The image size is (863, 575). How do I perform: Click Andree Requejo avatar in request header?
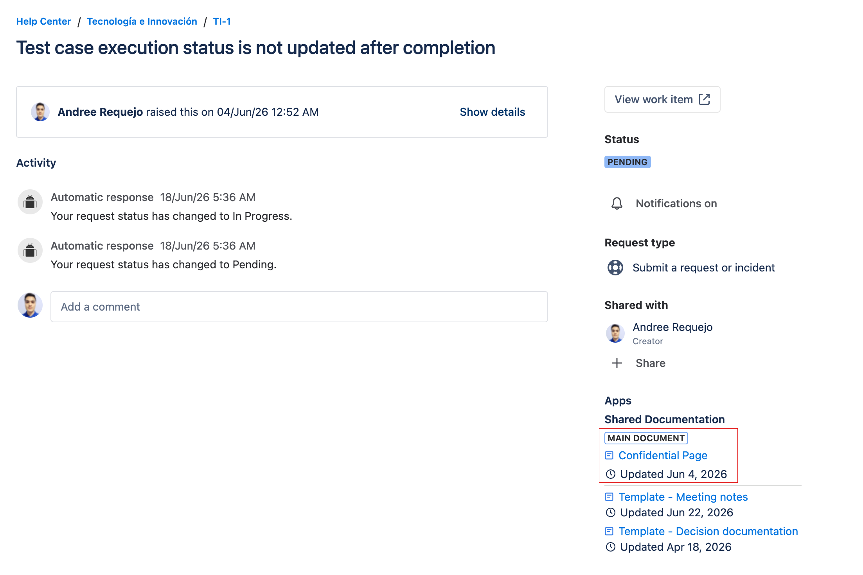40,112
